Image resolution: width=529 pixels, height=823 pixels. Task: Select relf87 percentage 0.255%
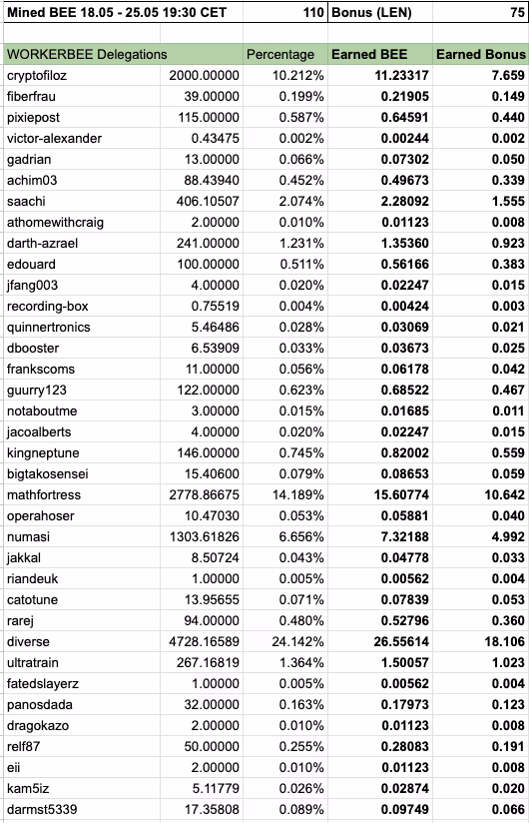[x=285, y=747]
